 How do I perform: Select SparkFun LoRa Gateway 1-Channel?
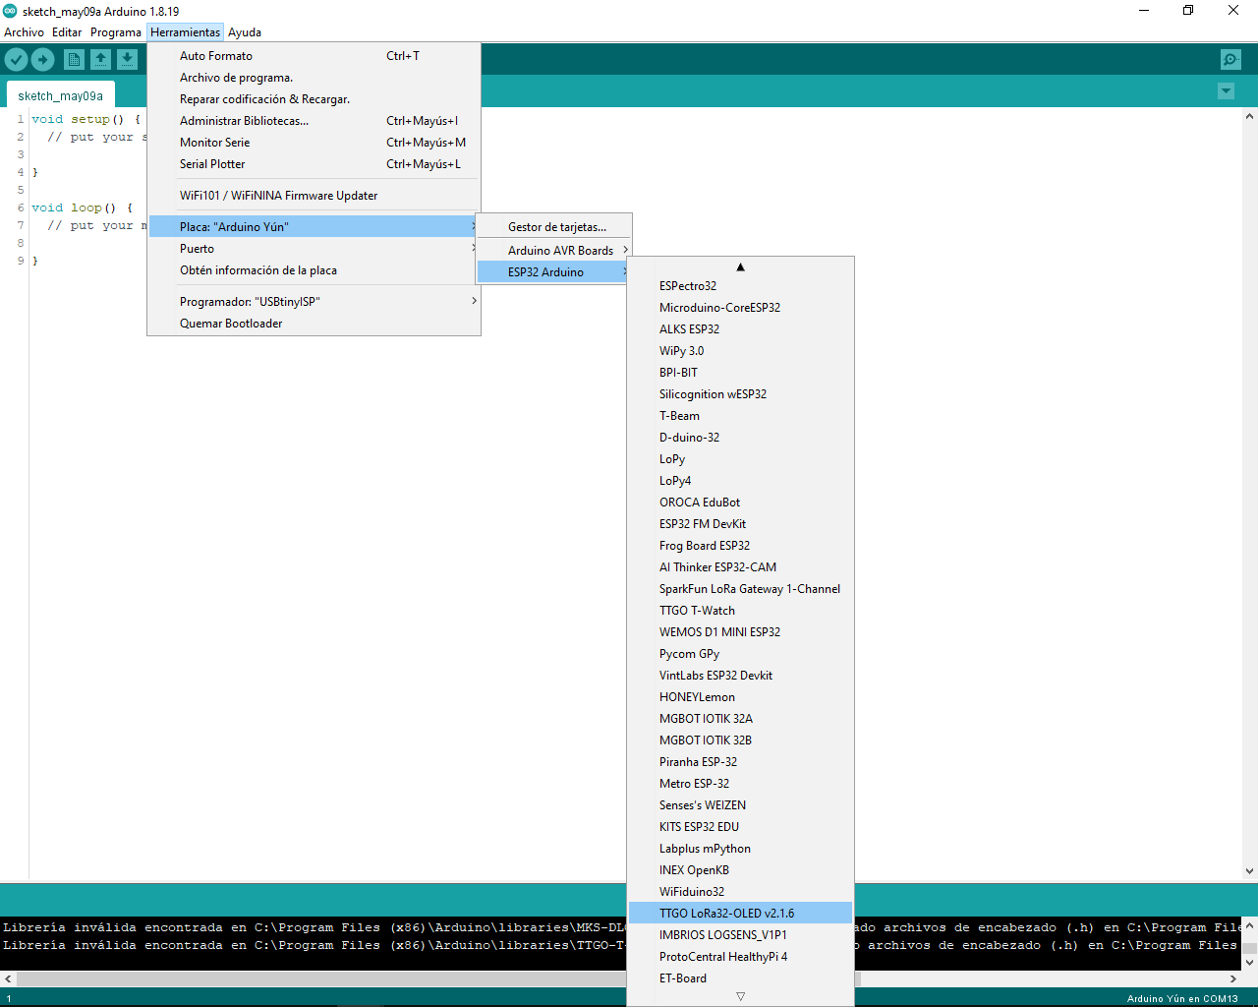tap(740, 589)
